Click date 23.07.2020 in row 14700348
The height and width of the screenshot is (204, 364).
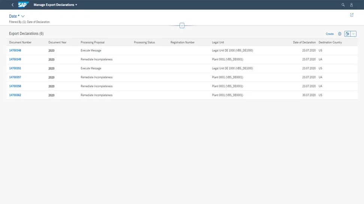pos(309,50)
